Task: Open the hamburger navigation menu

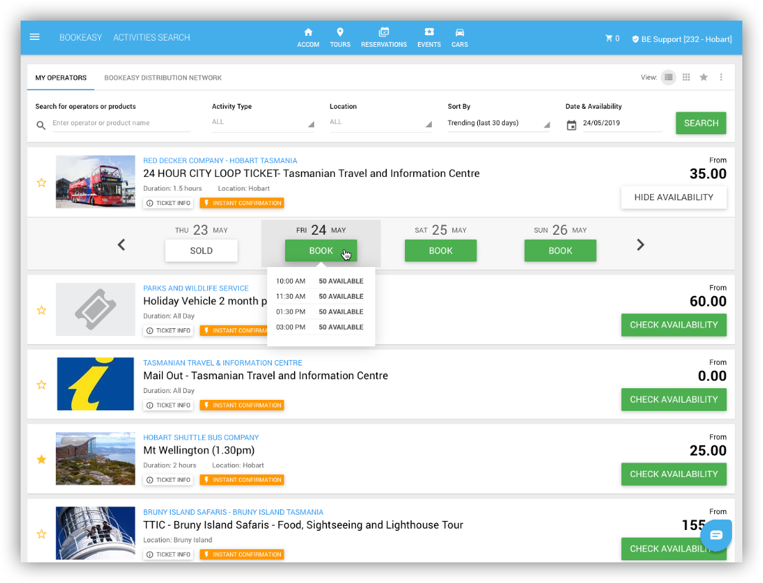Action: pos(34,37)
